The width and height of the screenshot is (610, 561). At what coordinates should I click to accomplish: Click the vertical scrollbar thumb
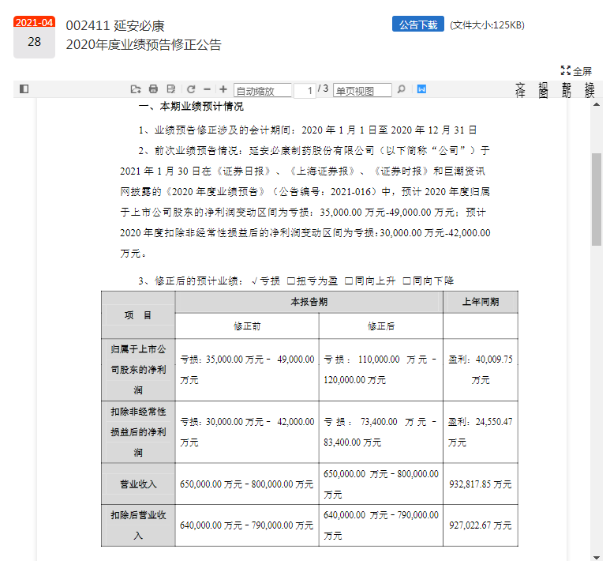coord(597,199)
